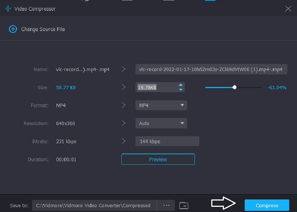The image size is (297, 212).
Task: Browse the save location with the three-dots button
Action: pos(166,205)
